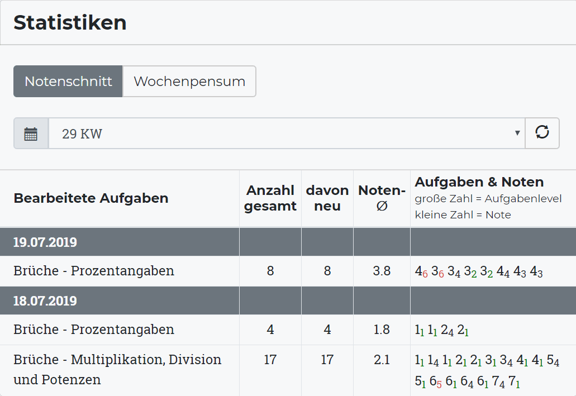Click the refresh icon button

point(542,133)
